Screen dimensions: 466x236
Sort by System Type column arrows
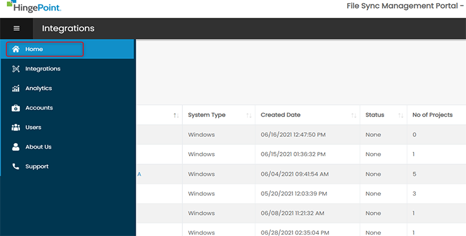(249, 115)
